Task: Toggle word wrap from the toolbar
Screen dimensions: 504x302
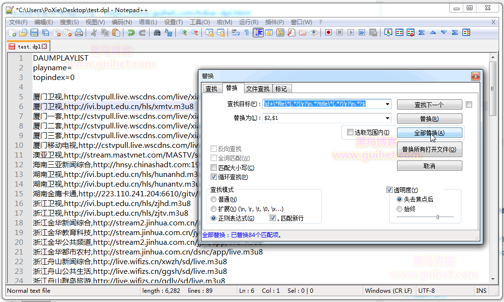Action: coord(236,32)
